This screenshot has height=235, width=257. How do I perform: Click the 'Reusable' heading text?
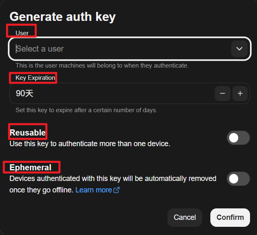point(28,133)
